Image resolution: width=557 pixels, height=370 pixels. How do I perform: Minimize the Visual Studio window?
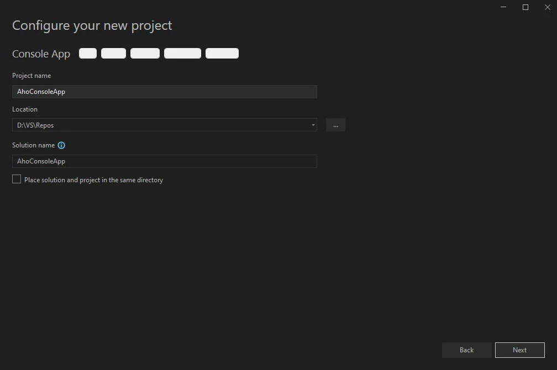pyautogui.click(x=503, y=7)
